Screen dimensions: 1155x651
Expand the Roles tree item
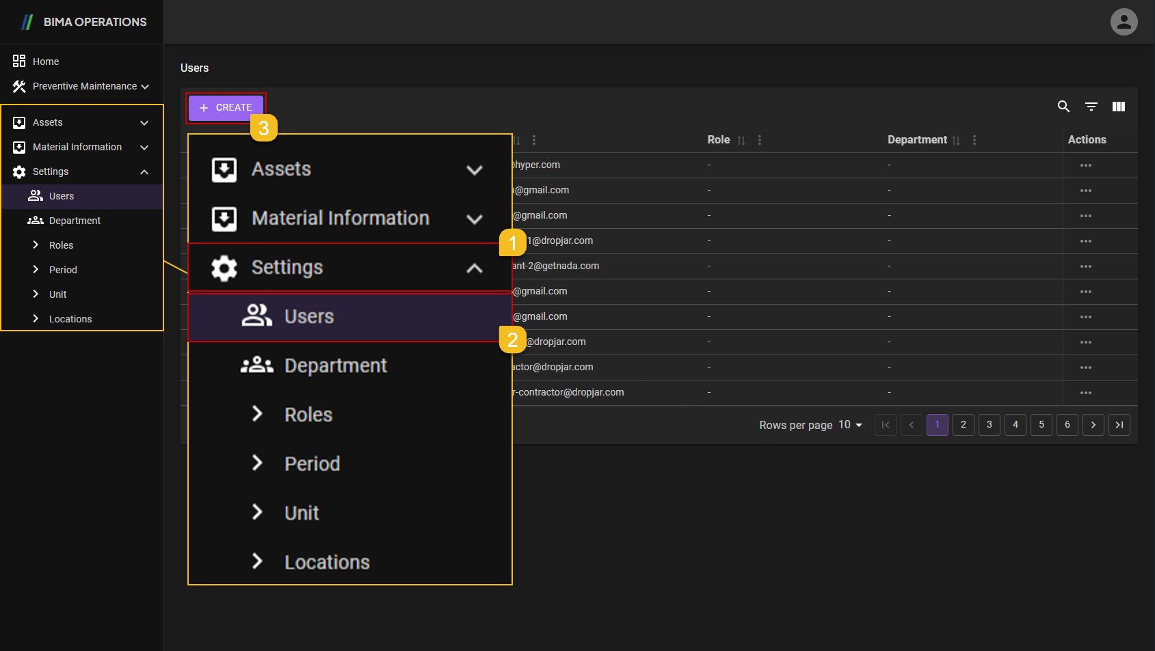36,245
